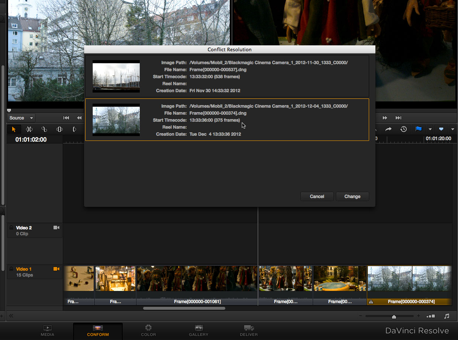Cancel the Conflict Resolution dialog
458x340 pixels.
[x=317, y=197]
